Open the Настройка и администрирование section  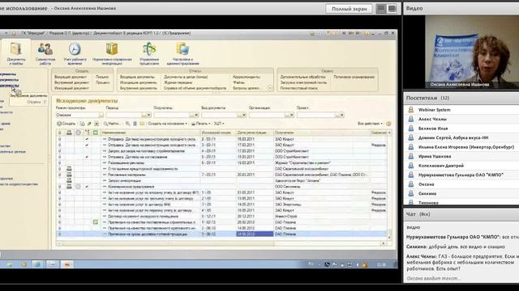click(x=182, y=53)
